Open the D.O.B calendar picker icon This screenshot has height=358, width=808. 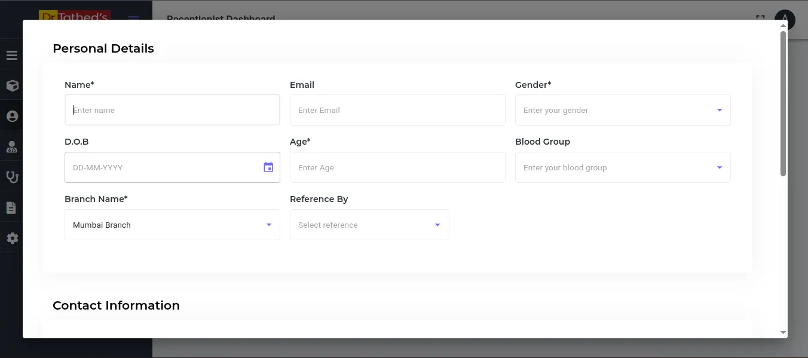pyautogui.click(x=268, y=167)
